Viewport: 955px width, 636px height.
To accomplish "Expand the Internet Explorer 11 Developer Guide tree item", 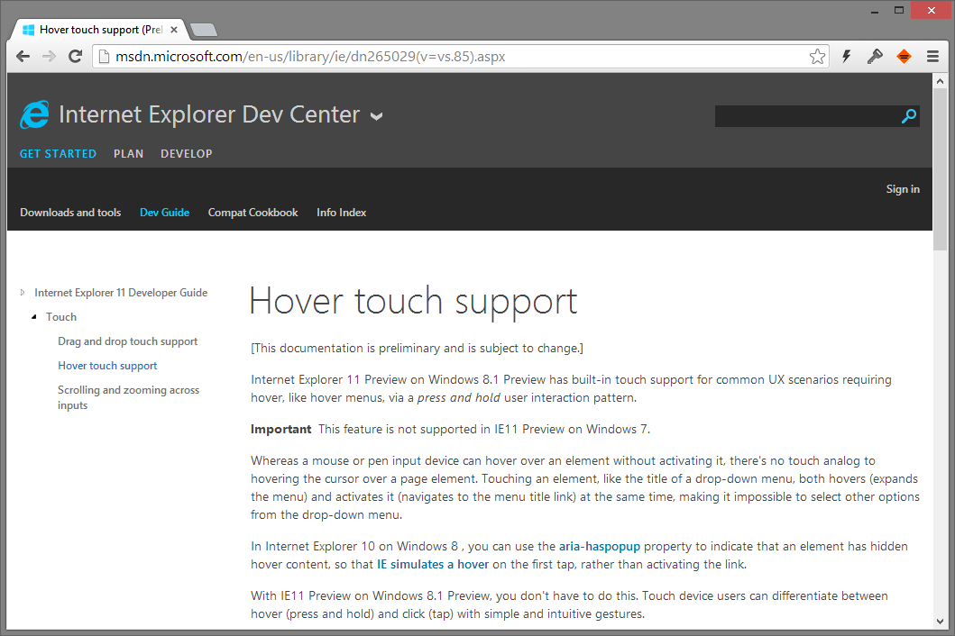I will [22, 293].
